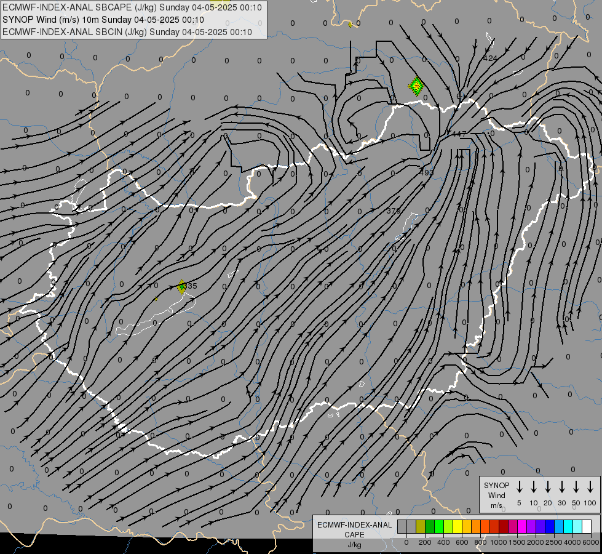Click the ECMWF-INDEX-ANAL SBCIN title line
The image size is (602, 554).
coord(127,32)
